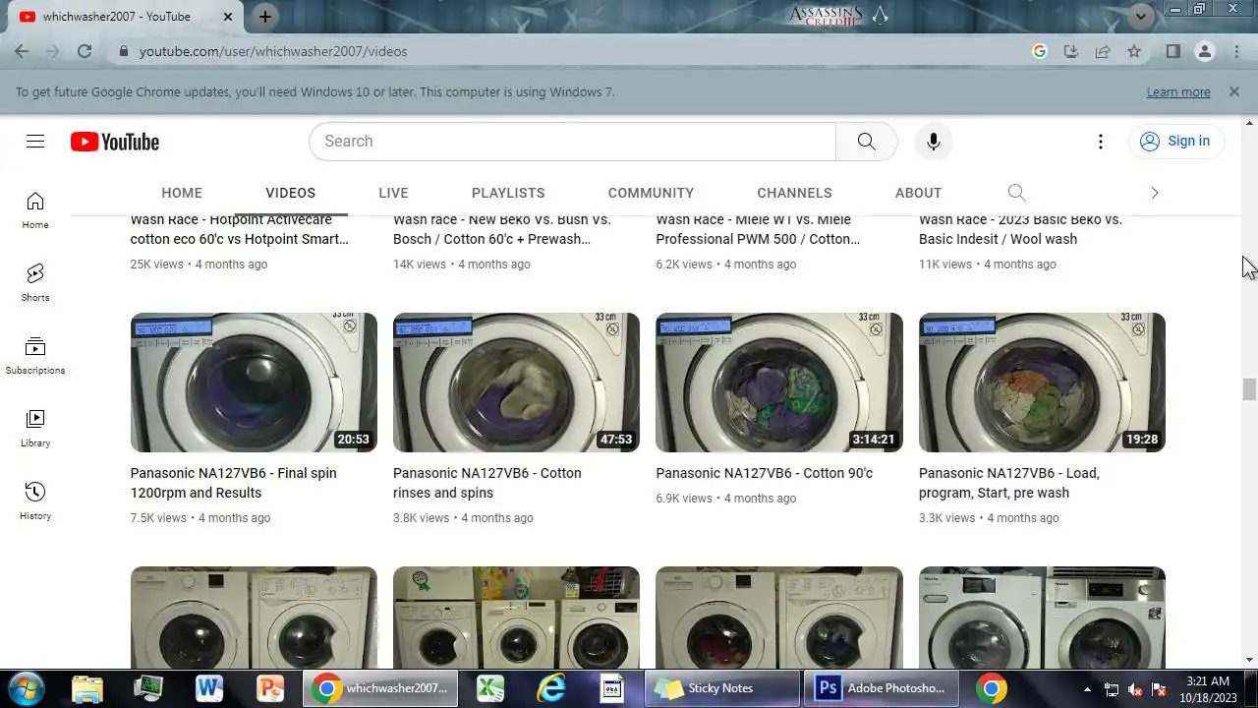Play the 20:53 Final spin thumbnail

[254, 383]
